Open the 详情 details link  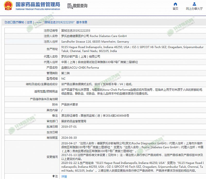[64, 176]
